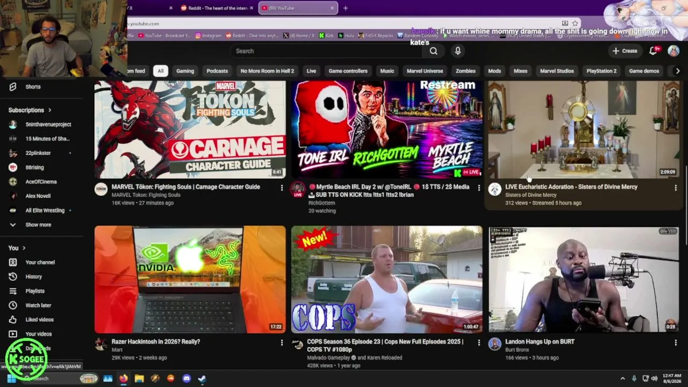Show hidden system tray icons

622,378
